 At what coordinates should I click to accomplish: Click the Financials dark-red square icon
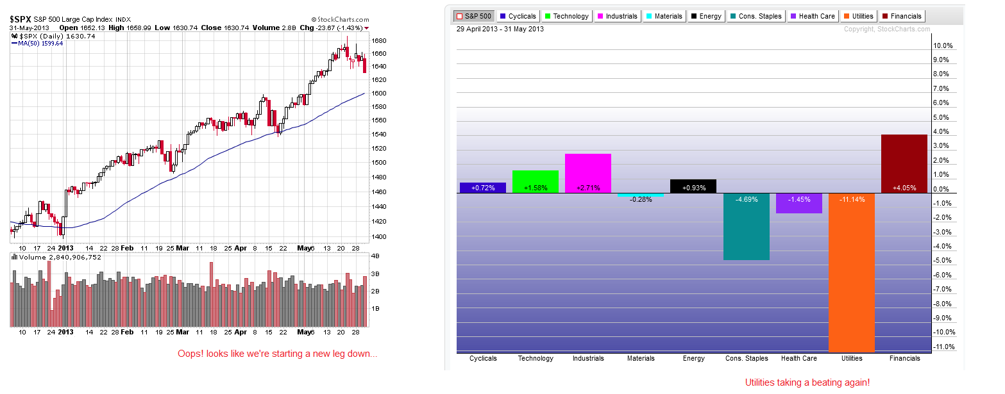click(886, 16)
